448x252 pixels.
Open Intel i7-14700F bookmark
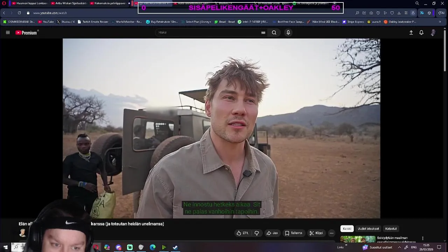(x=253, y=22)
